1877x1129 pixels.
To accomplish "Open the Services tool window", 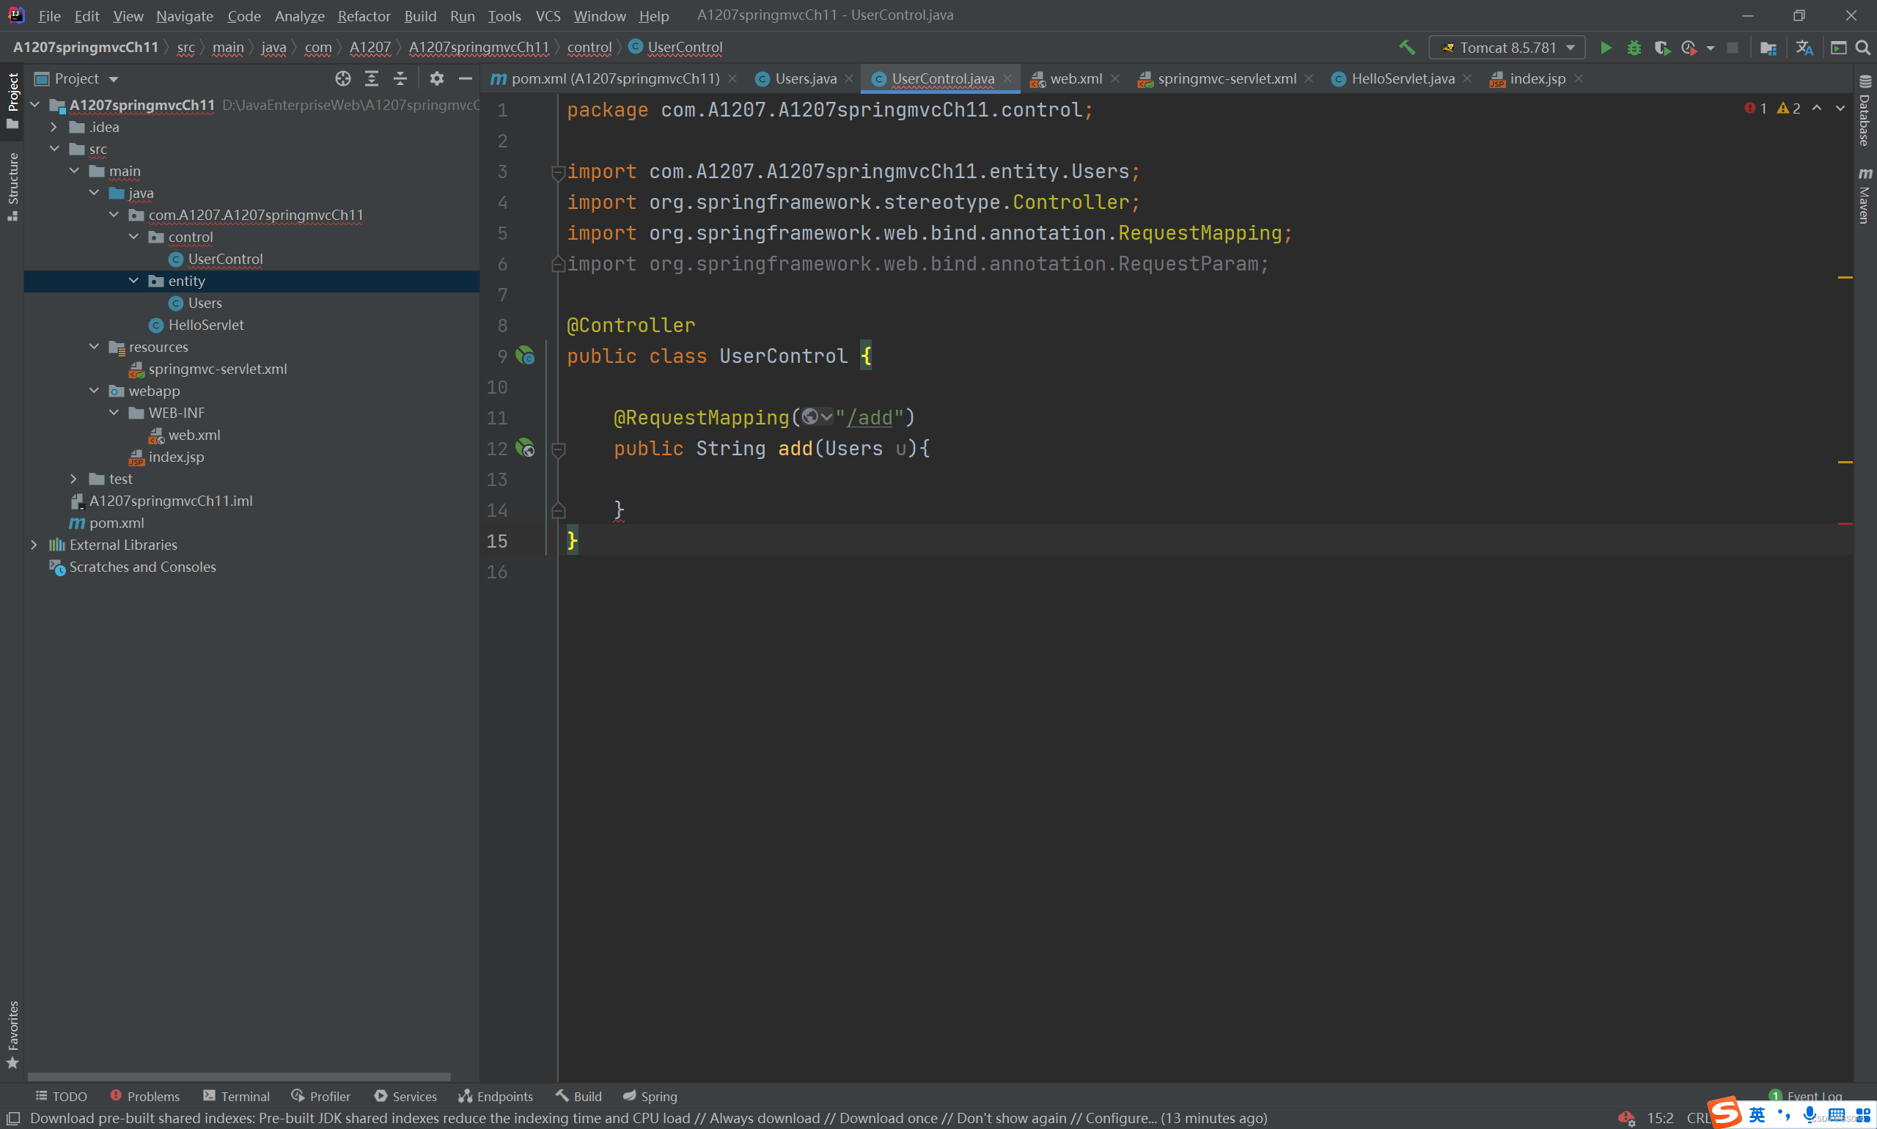I will (405, 1096).
